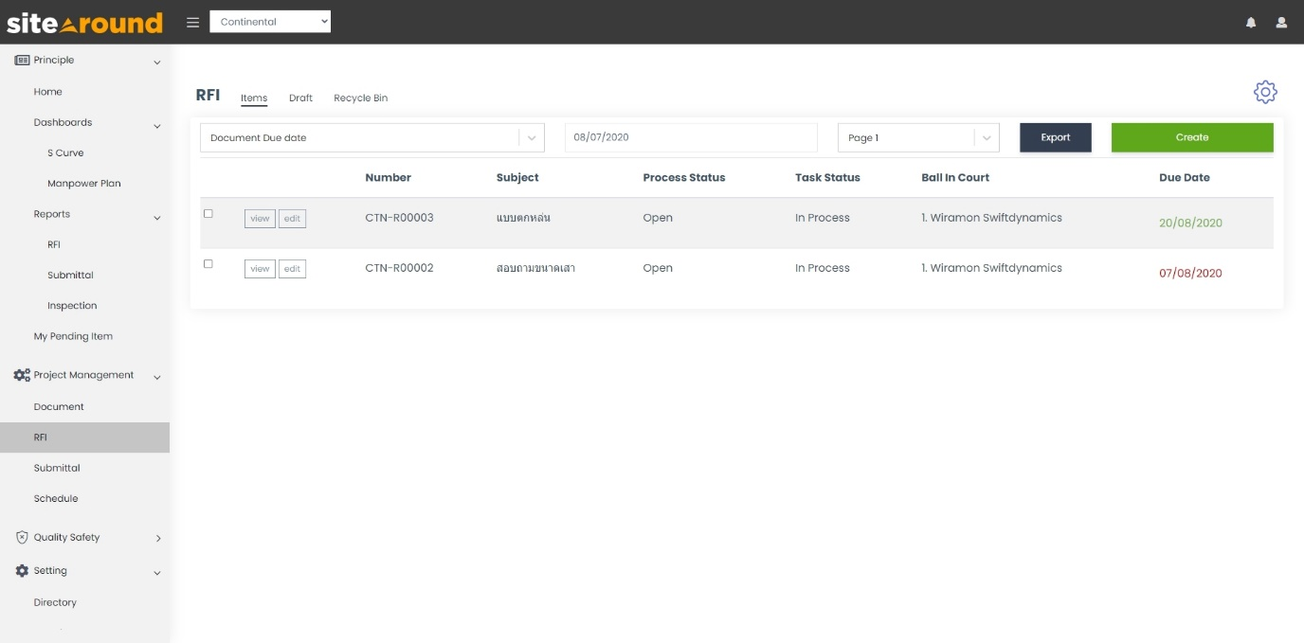Click the green Create button
This screenshot has height=643, width=1304.
(x=1192, y=136)
